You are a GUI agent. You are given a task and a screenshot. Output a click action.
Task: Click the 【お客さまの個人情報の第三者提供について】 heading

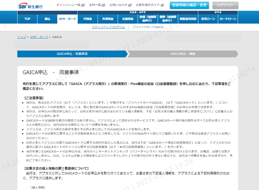[x=56, y=169]
